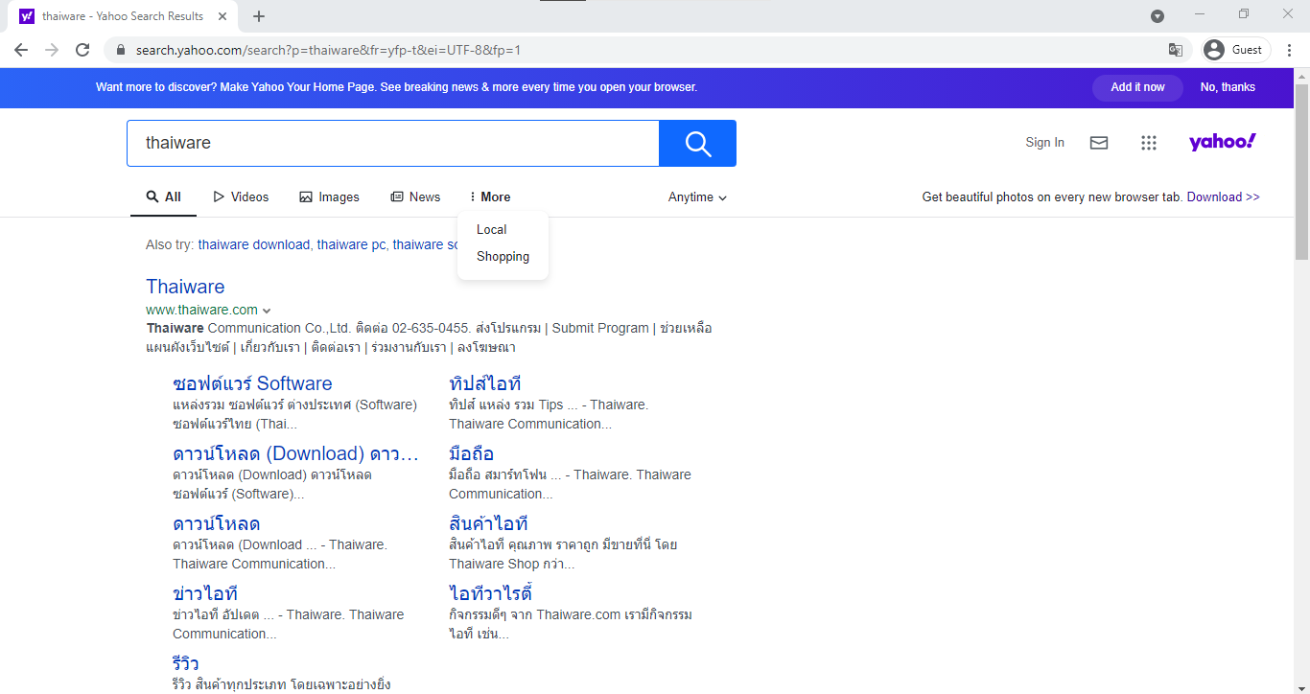Click the thaiware search input field
The height and width of the screenshot is (694, 1310).
(x=393, y=144)
